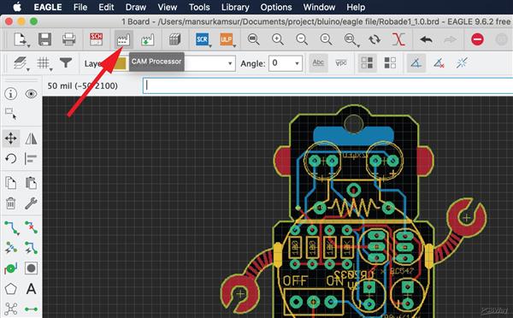
Task: Open the CAM Processor tool
Action: 123,39
